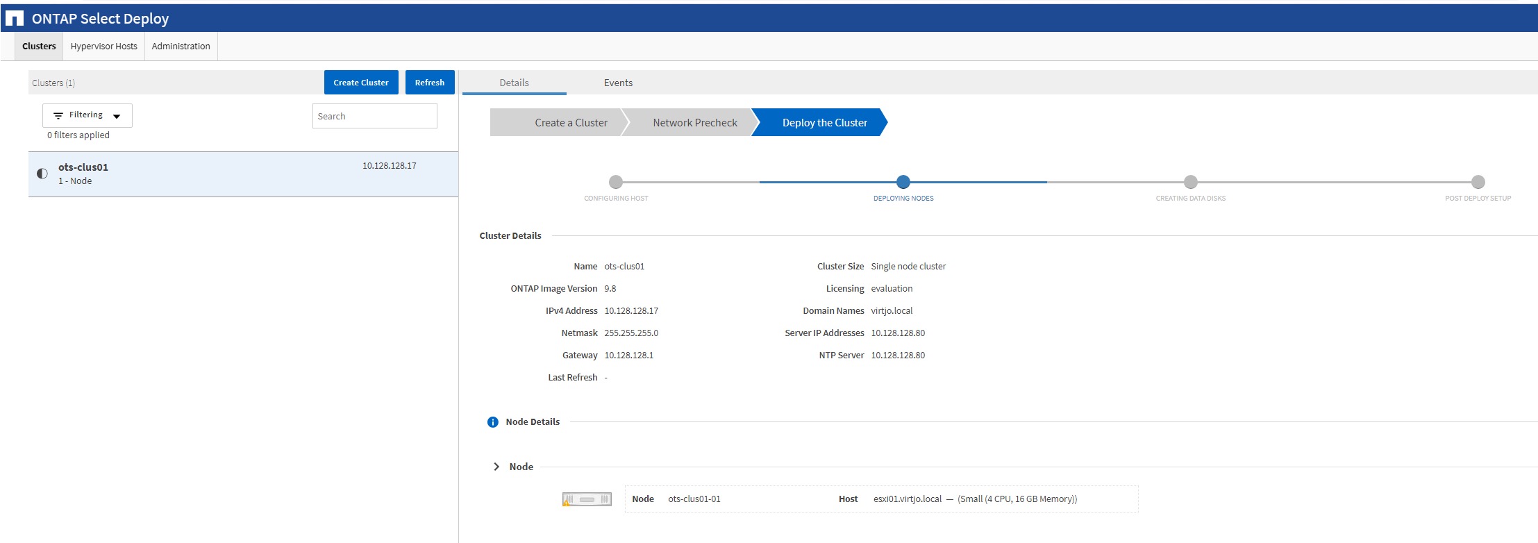Click the node hardware image with warning
This screenshot has width=1538, height=543.
coord(587,499)
